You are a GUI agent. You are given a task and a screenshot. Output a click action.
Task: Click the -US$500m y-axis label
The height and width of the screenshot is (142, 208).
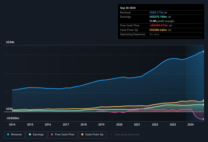(13, 118)
